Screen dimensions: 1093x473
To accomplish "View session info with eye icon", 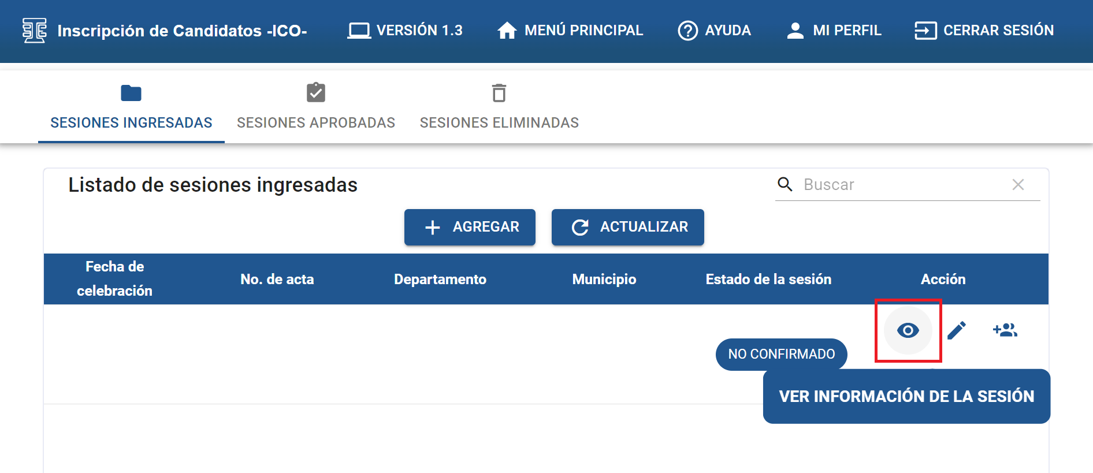I will click(908, 330).
